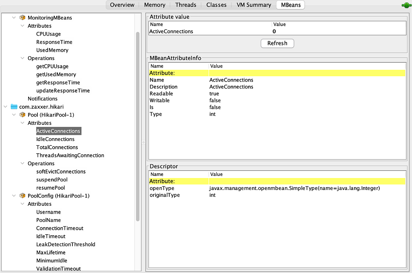
Task: Select the ConnectionTimeout attribute under PoolConfig
Action: pos(59,228)
